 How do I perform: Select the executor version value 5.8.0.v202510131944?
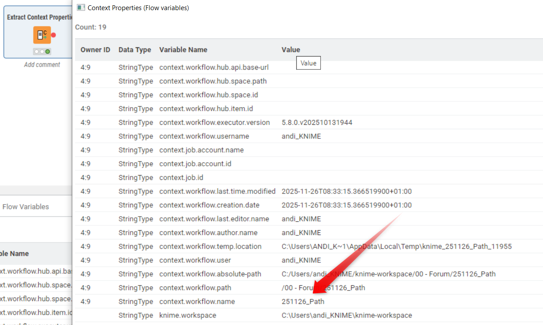coord(316,122)
